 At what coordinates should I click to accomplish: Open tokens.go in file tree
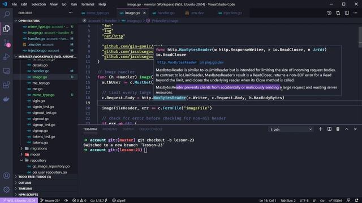tap(40, 143)
